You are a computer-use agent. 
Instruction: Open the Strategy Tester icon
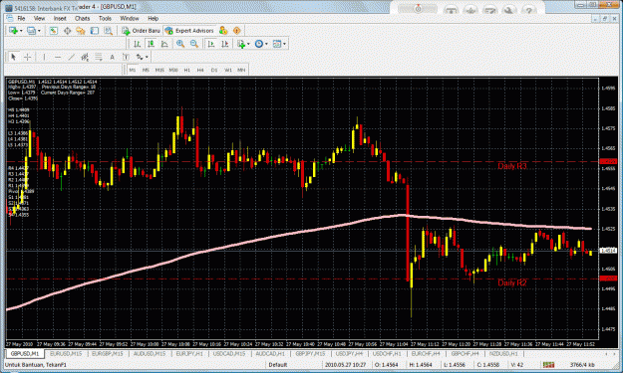pos(108,31)
